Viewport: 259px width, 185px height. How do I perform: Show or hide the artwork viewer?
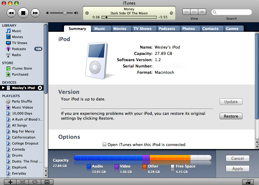(x=47, y=182)
